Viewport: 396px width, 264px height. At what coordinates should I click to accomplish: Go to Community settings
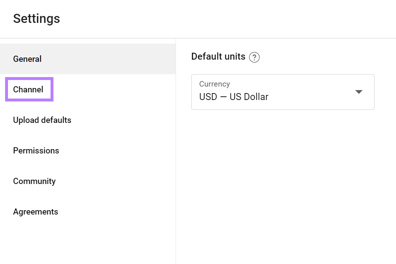[34, 181]
